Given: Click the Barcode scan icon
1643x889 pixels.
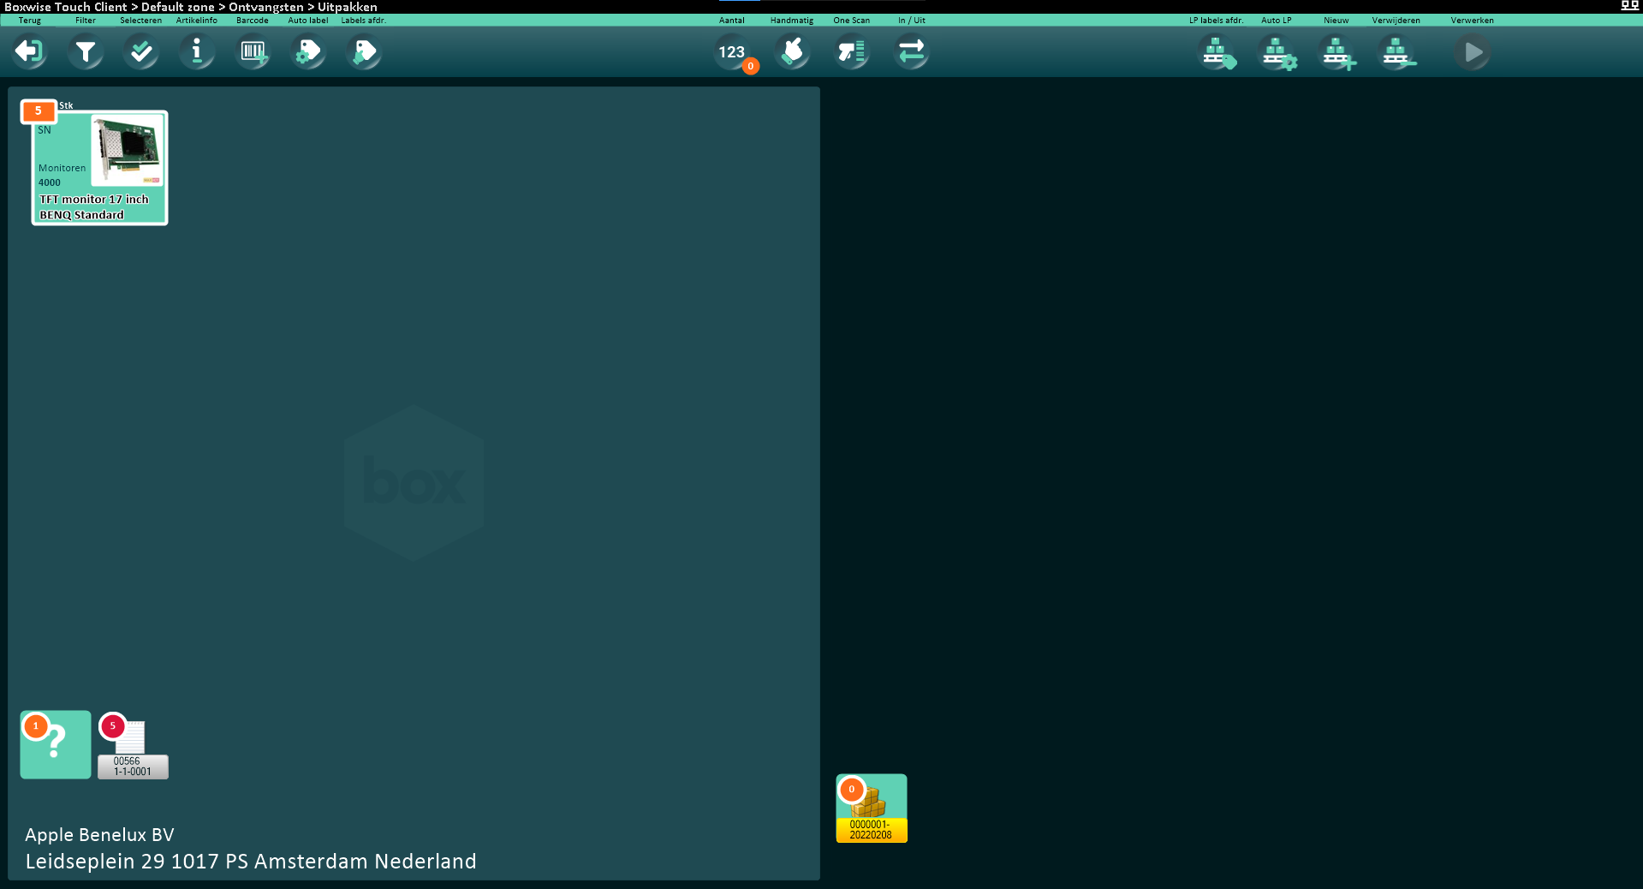Looking at the screenshot, I should (253, 52).
